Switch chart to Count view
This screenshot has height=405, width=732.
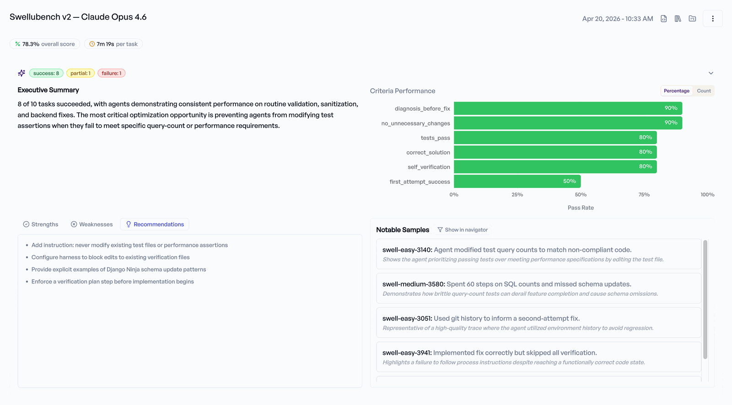(x=704, y=91)
